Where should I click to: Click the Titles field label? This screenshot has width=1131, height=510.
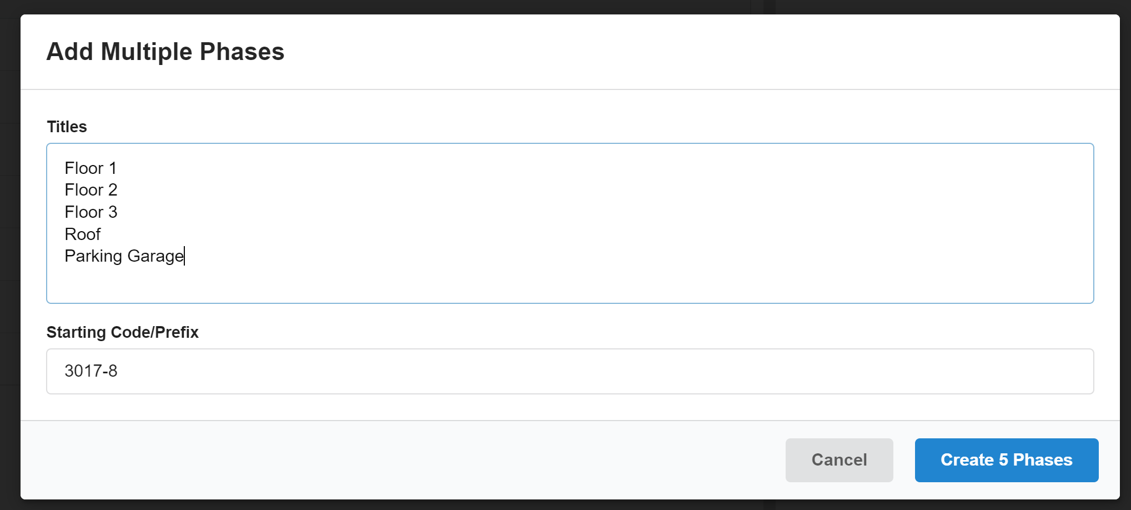point(66,127)
